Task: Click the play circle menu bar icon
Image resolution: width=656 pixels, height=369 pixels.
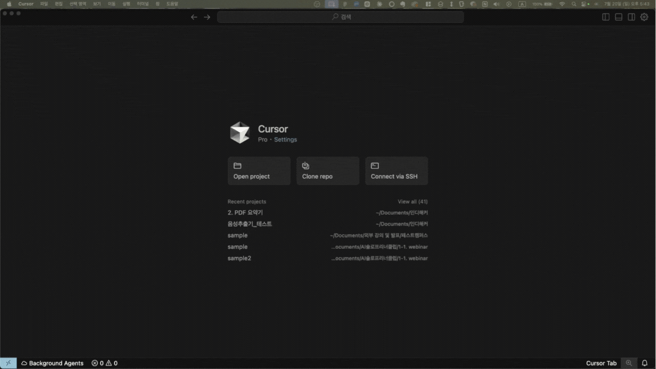Action: (x=509, y=4)
